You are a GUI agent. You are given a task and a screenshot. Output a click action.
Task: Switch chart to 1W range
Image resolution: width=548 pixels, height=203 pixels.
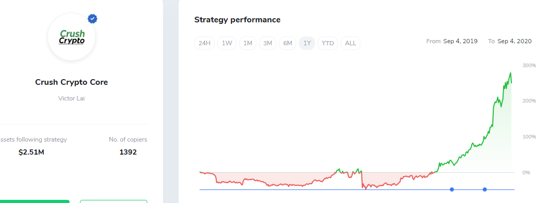tap(227, 43)
